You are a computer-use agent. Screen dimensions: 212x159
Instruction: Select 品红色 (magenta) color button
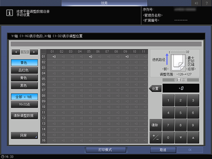click(24, 70)
